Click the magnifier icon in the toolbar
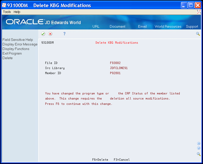Image resolution: width=203 pixels, height=164 pixels. (x=198, y=34)
